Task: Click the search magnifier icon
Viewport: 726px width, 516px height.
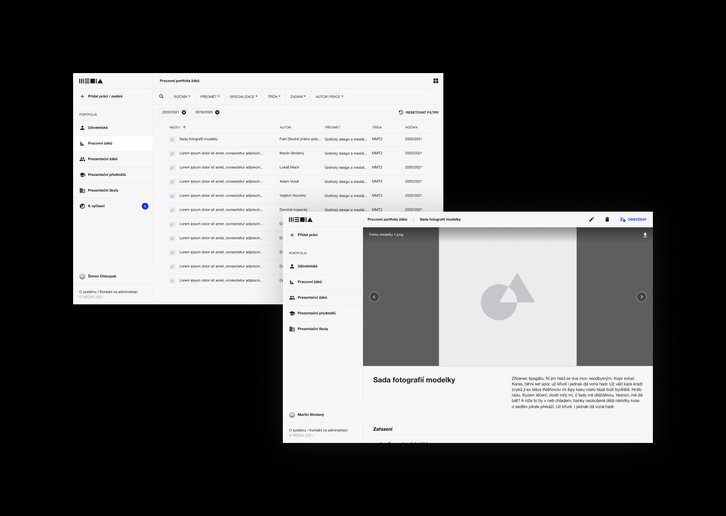Action: (161, 97)
